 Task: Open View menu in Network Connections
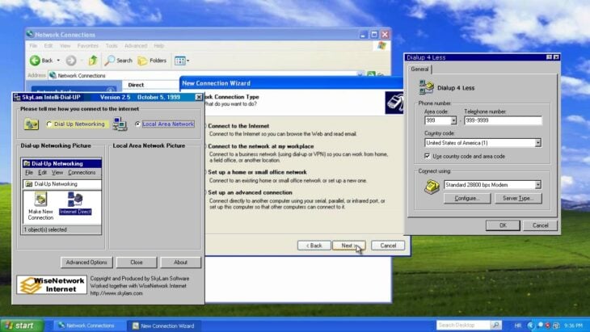click(x=65, y=45)
